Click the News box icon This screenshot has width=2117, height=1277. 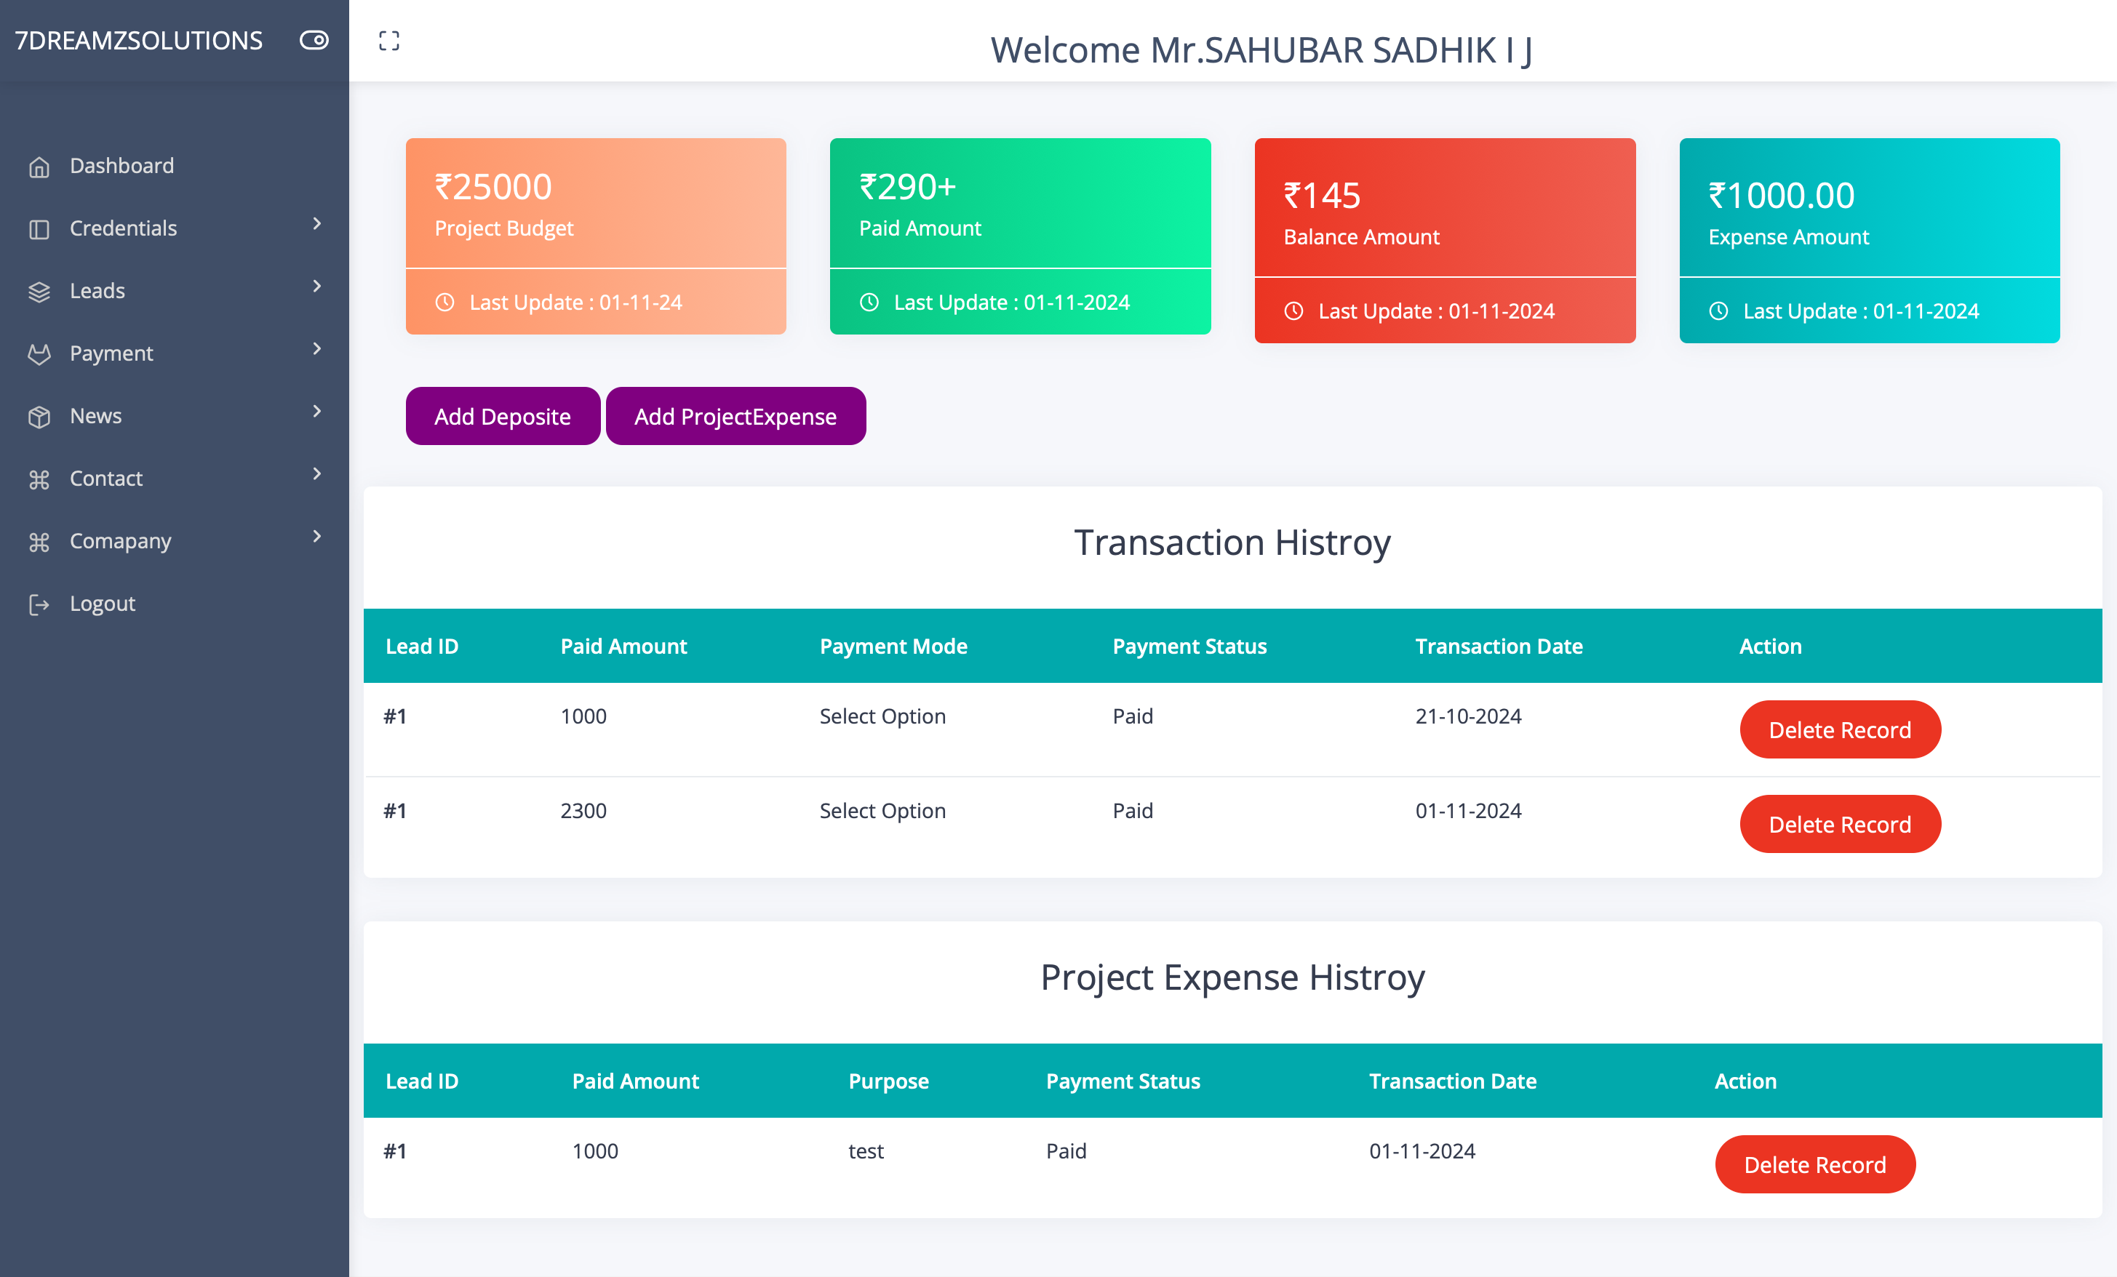tap(39, 417)
